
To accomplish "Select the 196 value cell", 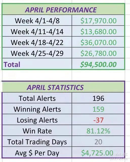I will 98,98.
